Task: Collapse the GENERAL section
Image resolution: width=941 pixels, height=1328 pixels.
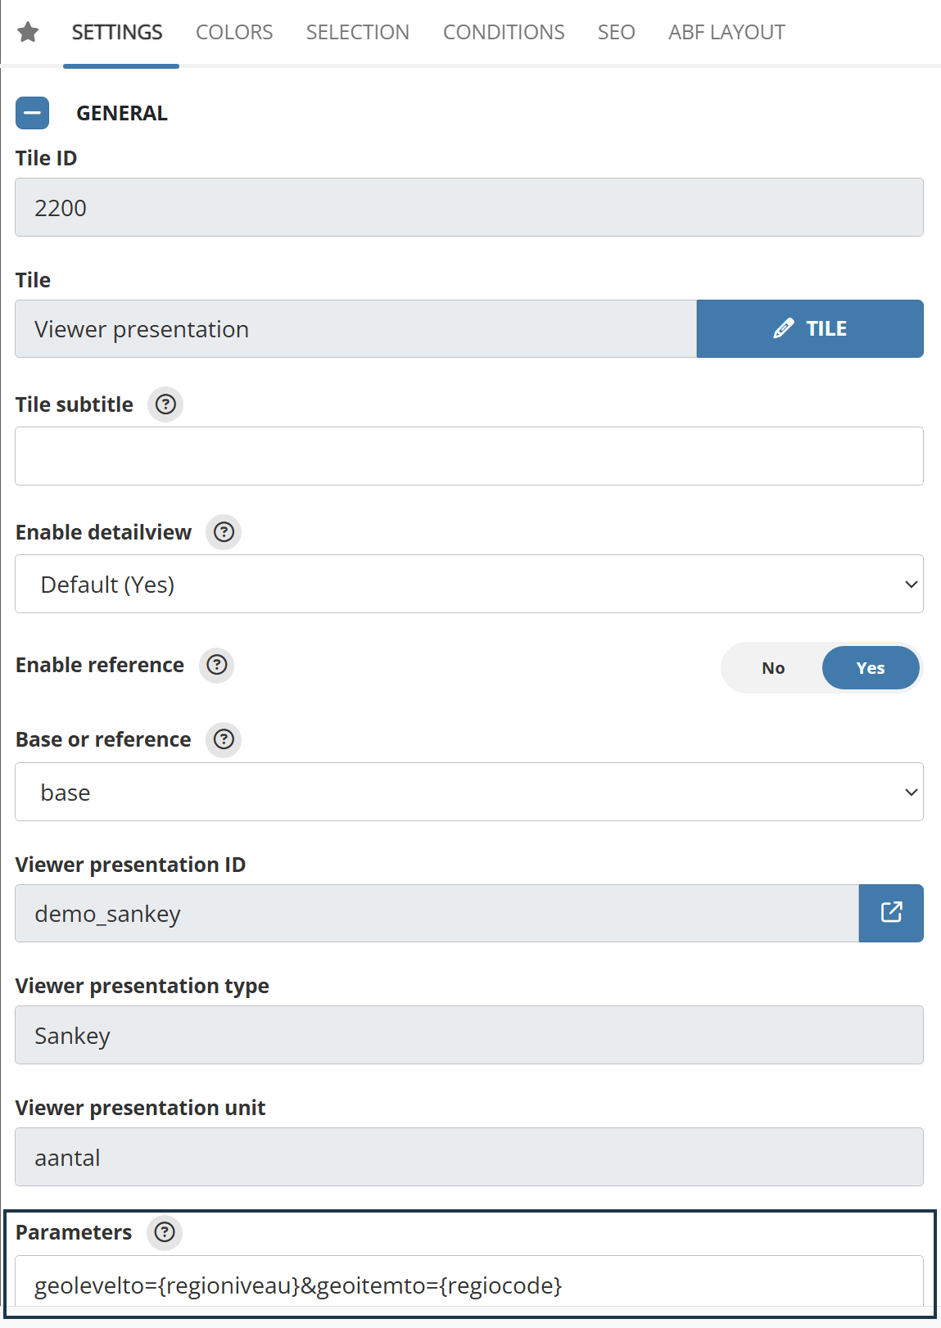Action: 32,113
